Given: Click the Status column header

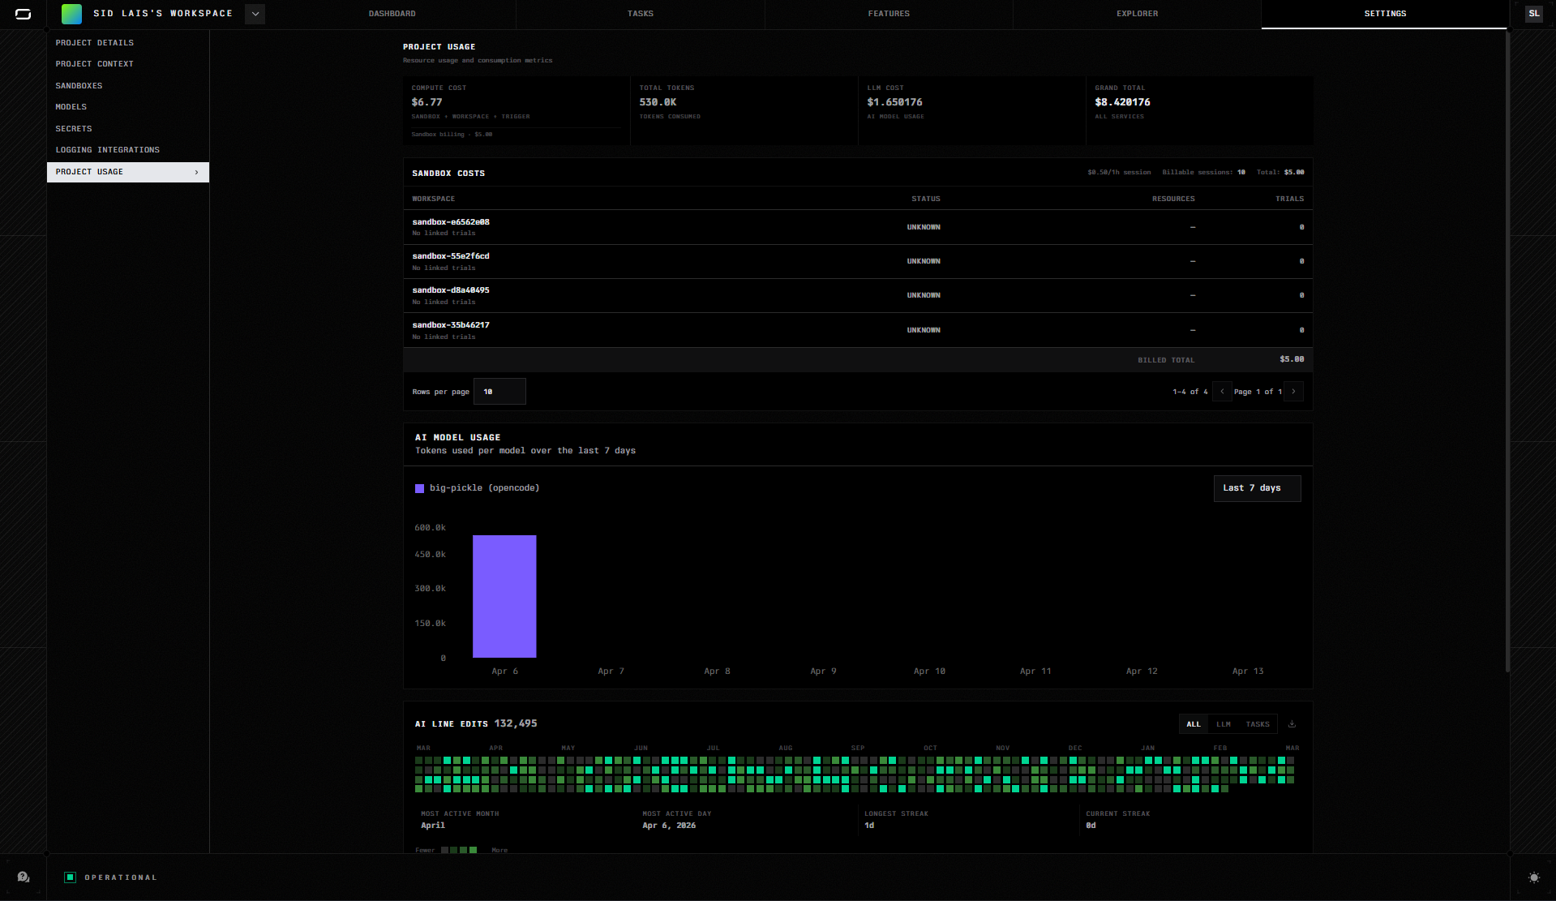Looking at the screenshot, I should (x=925, y=199).
